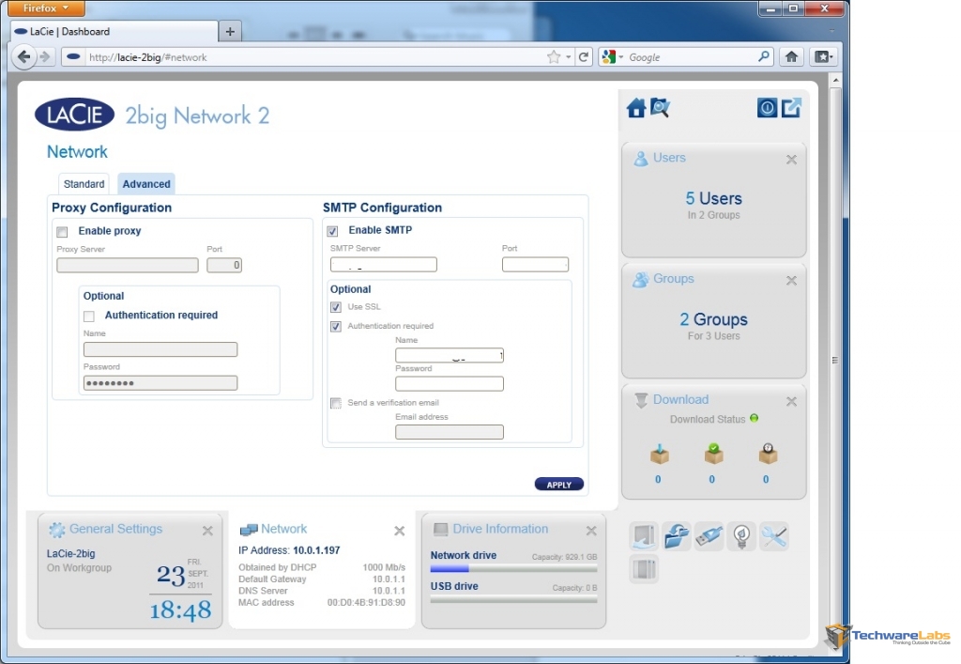Click the General Settings gear icon
This screenshot has height=664, width=961.
57,530
